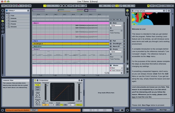Click the here link to load Live Set
This screenshot has width=175, height=113.
[x=134, y=97]
